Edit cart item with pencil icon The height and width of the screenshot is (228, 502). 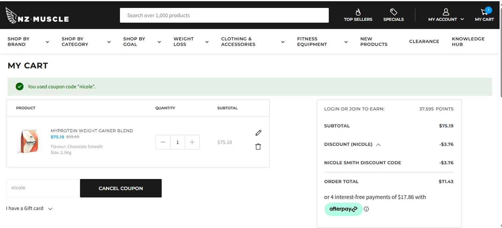258,133
